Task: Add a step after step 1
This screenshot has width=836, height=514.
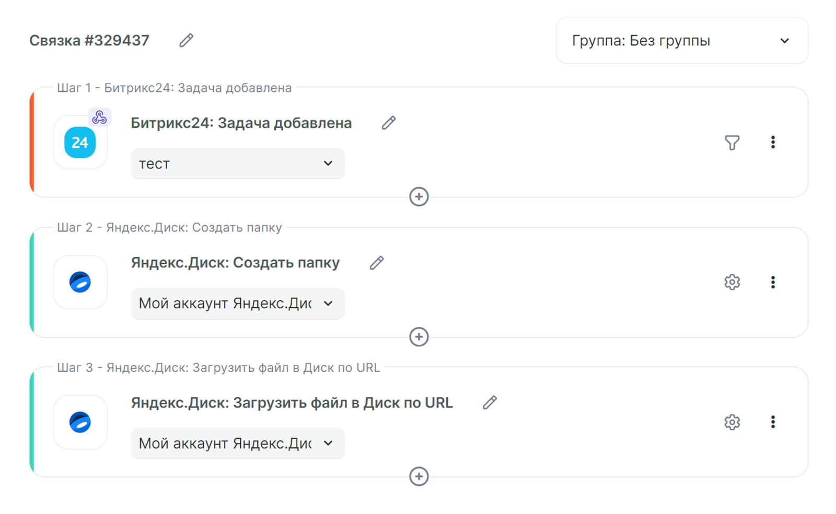Action: click(419, 197)
